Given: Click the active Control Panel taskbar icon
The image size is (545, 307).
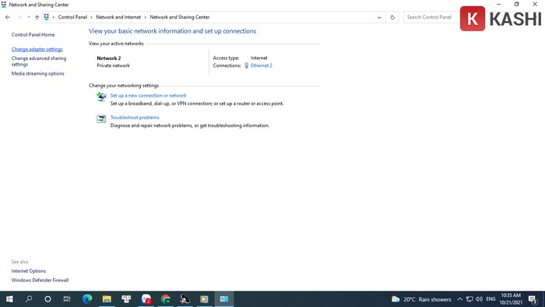Looking at the screenshot, I should (224, 299).
